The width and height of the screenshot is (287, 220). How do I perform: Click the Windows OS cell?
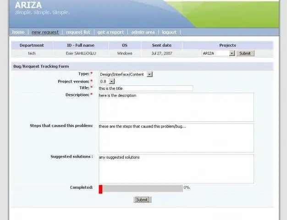125,53
